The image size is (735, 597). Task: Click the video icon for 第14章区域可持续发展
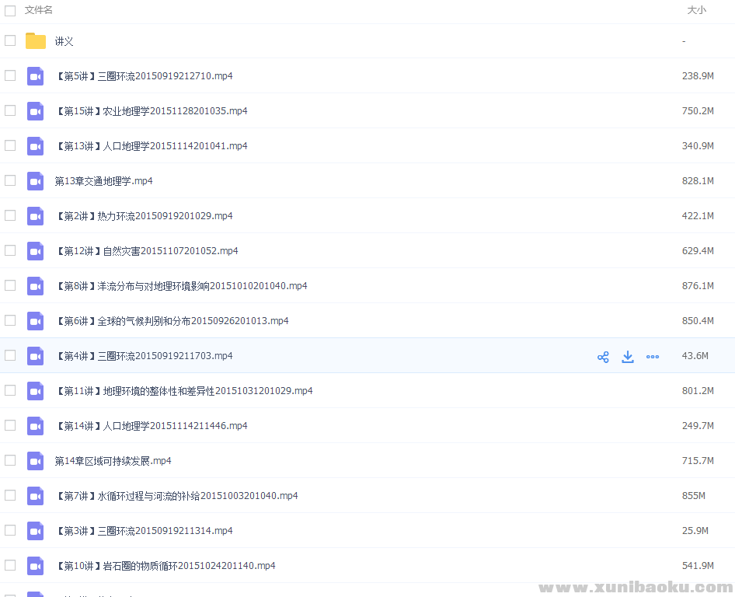(36, 461)
